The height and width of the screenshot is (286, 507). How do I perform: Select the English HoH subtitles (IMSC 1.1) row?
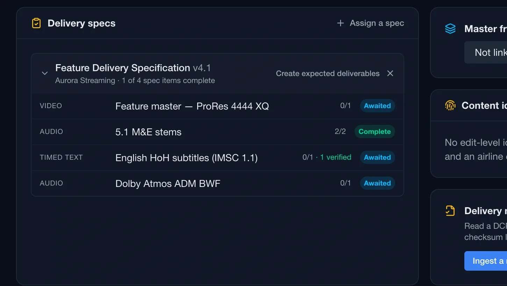pyautogui.click(x=217, y=158)
